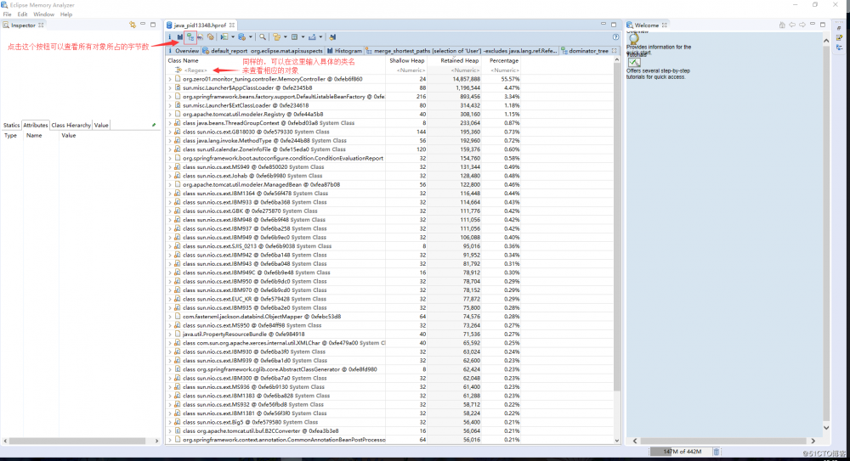Click the Inspector link-with-editor icon
850x461 pixels.
coord(132,25)
